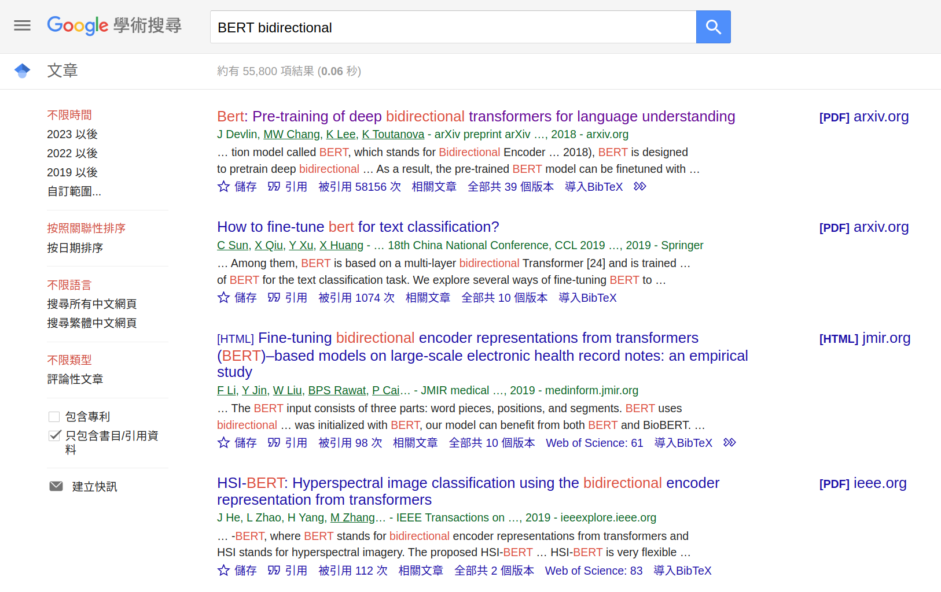Click the quote cite icon under fine-tune bert result
Viewport: 941px width, 592px height.
tap(274, 298)
